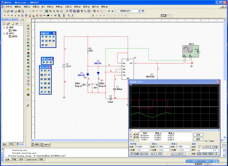Switch to 电路1 sheet tab
Viewport: 228px width, 166px height.
click(36, 144)
